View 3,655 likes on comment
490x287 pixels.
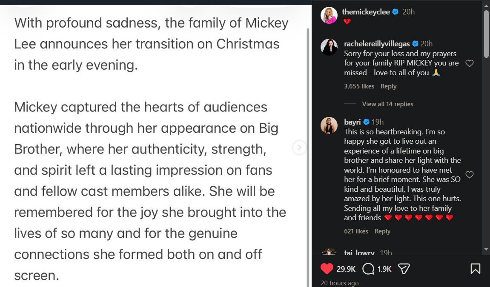pos(359,86)
